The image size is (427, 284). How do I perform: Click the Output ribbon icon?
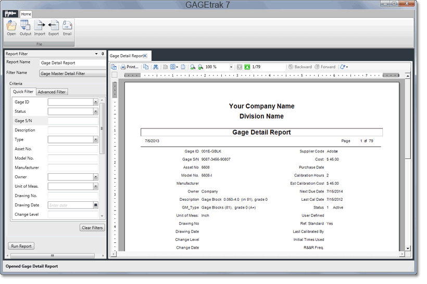pos(26,28)
